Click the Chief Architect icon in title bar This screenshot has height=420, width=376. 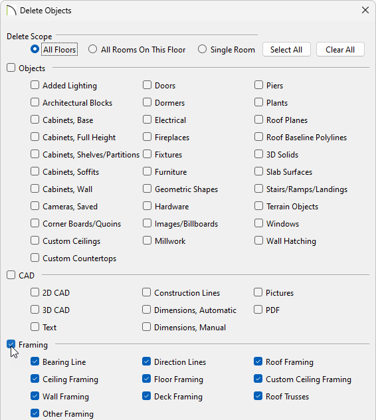11,11
